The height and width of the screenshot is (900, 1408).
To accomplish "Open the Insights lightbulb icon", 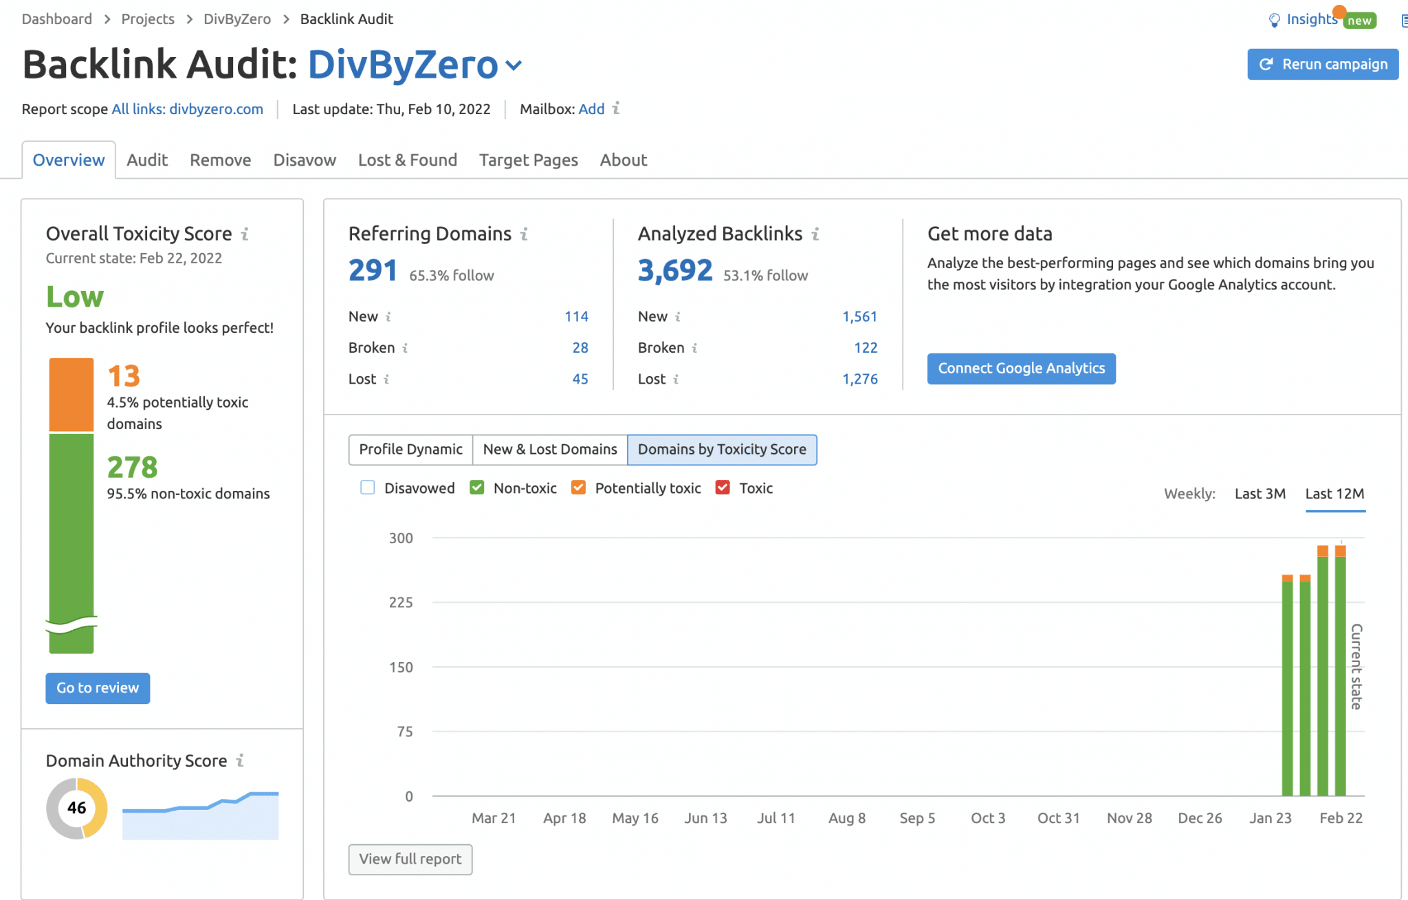I will coord(1274,20).
